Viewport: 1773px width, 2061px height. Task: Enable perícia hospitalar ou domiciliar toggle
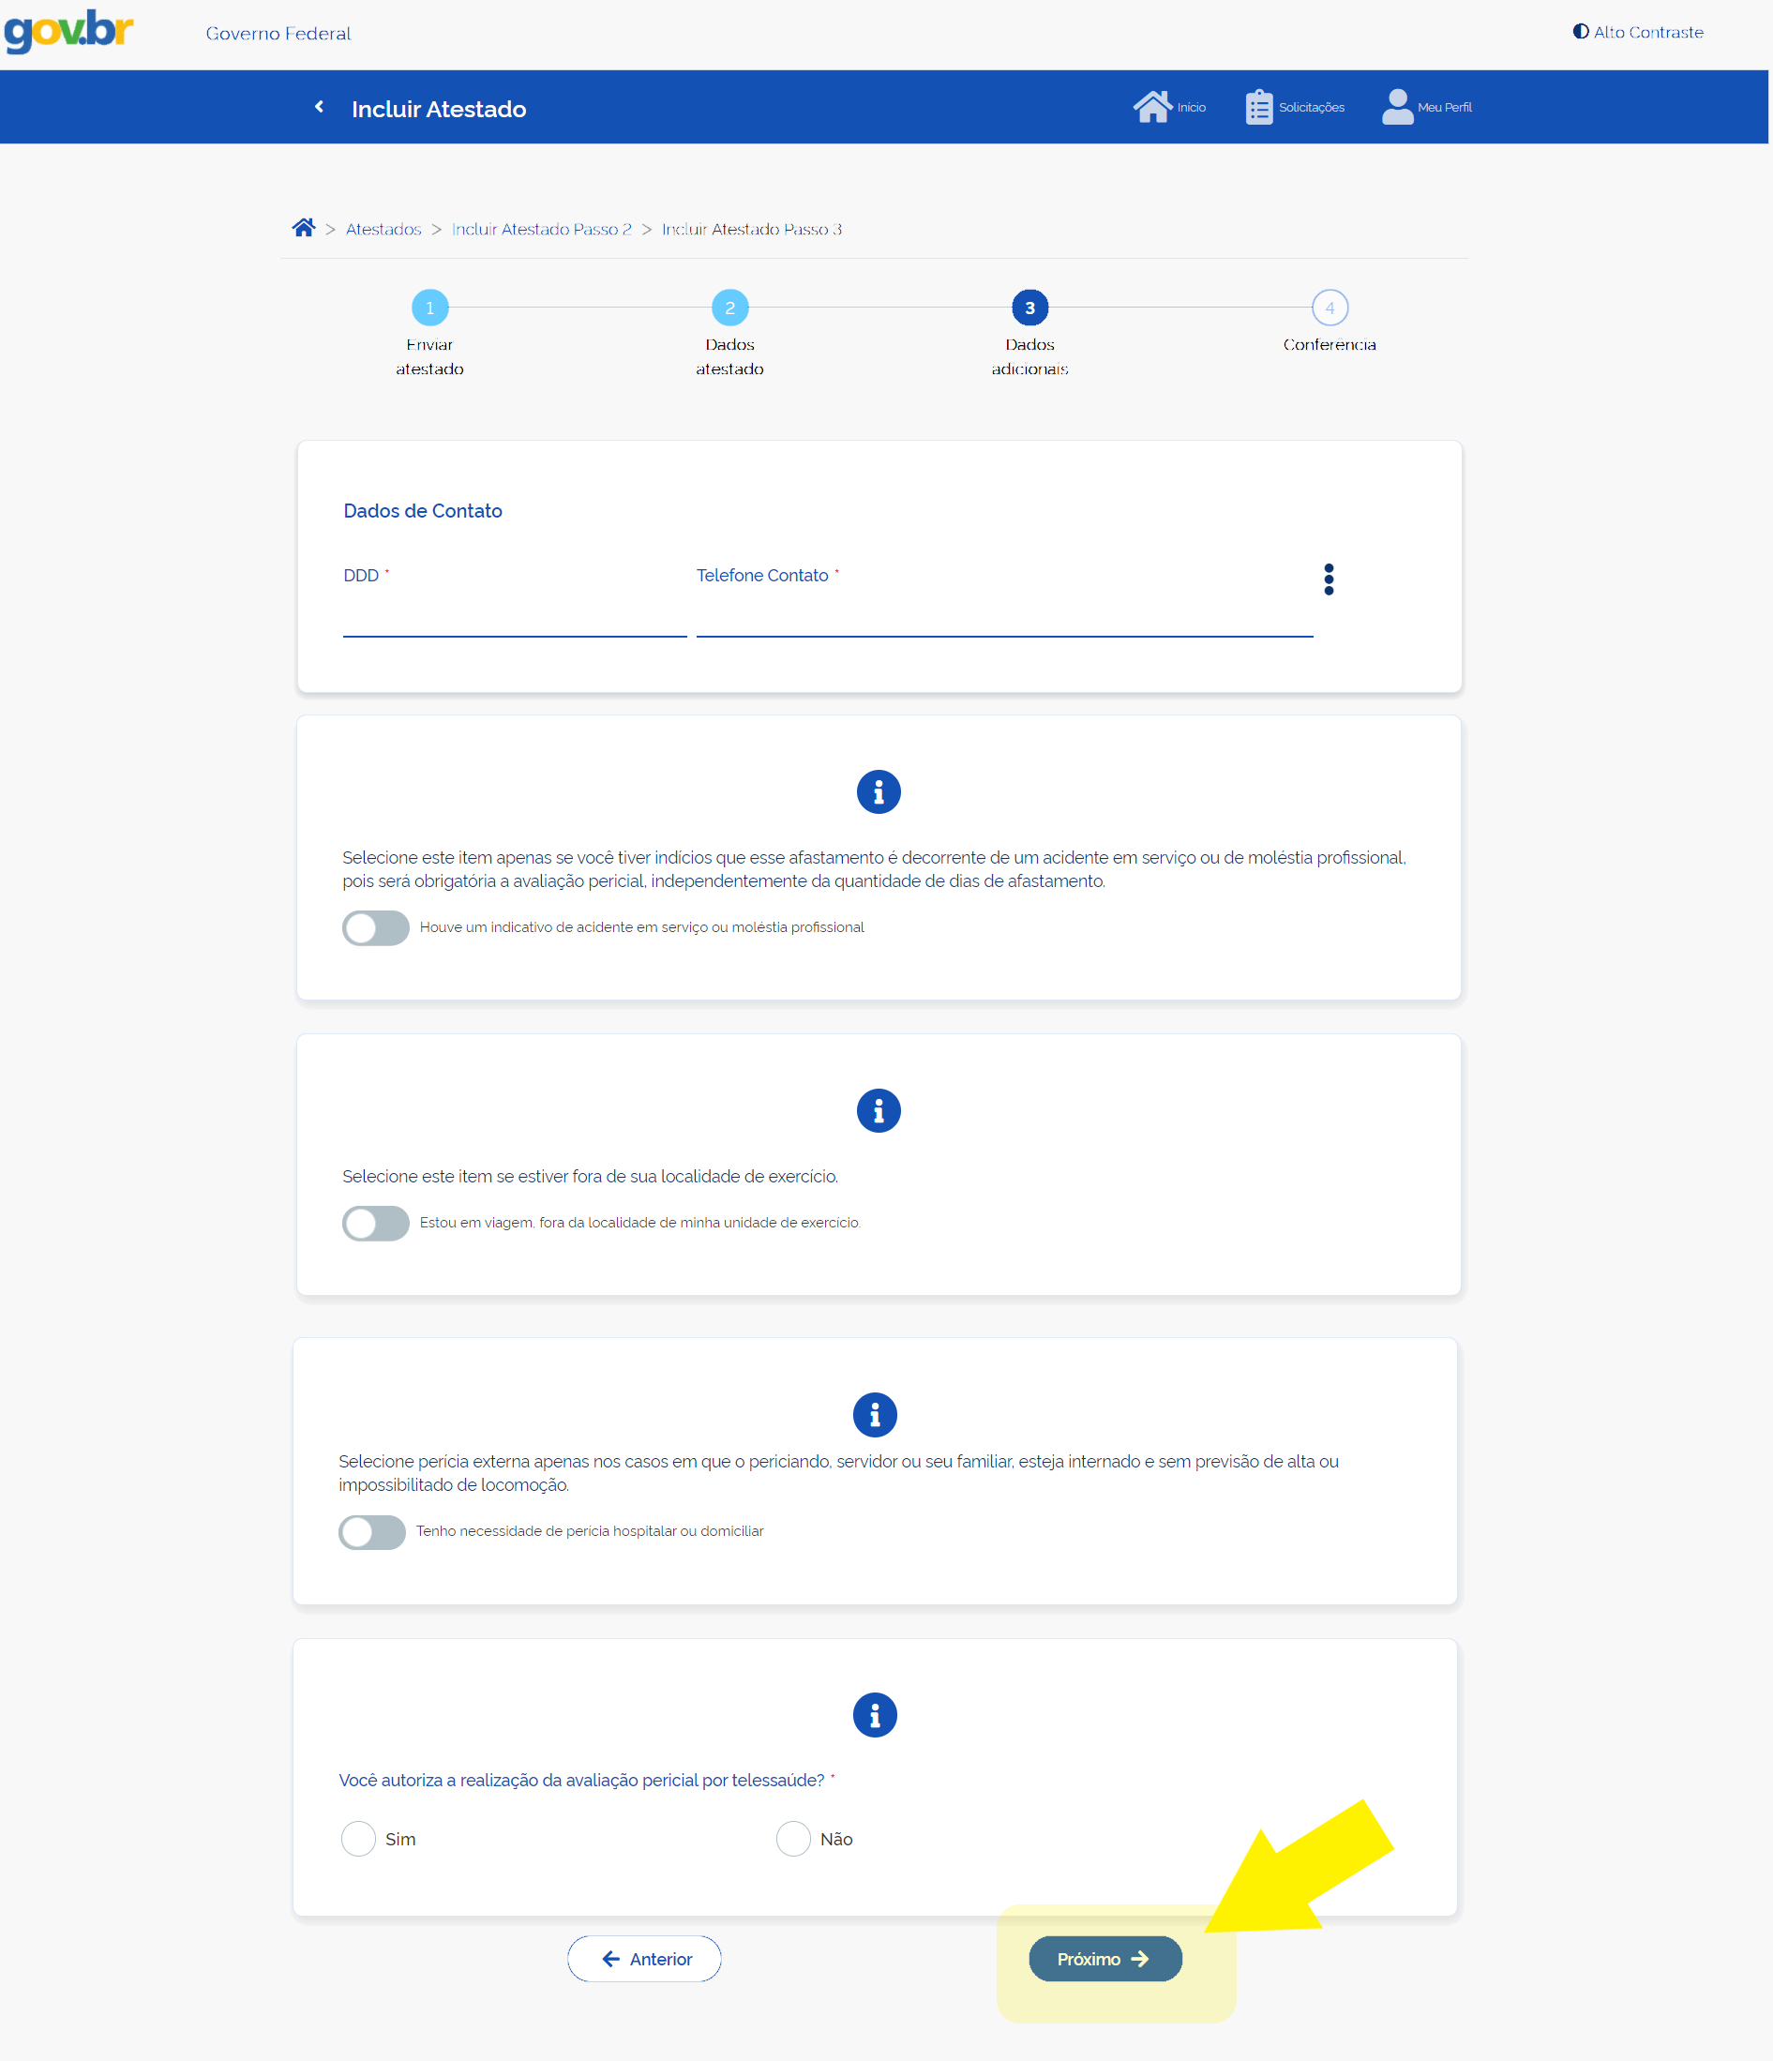pos(372,1532)
